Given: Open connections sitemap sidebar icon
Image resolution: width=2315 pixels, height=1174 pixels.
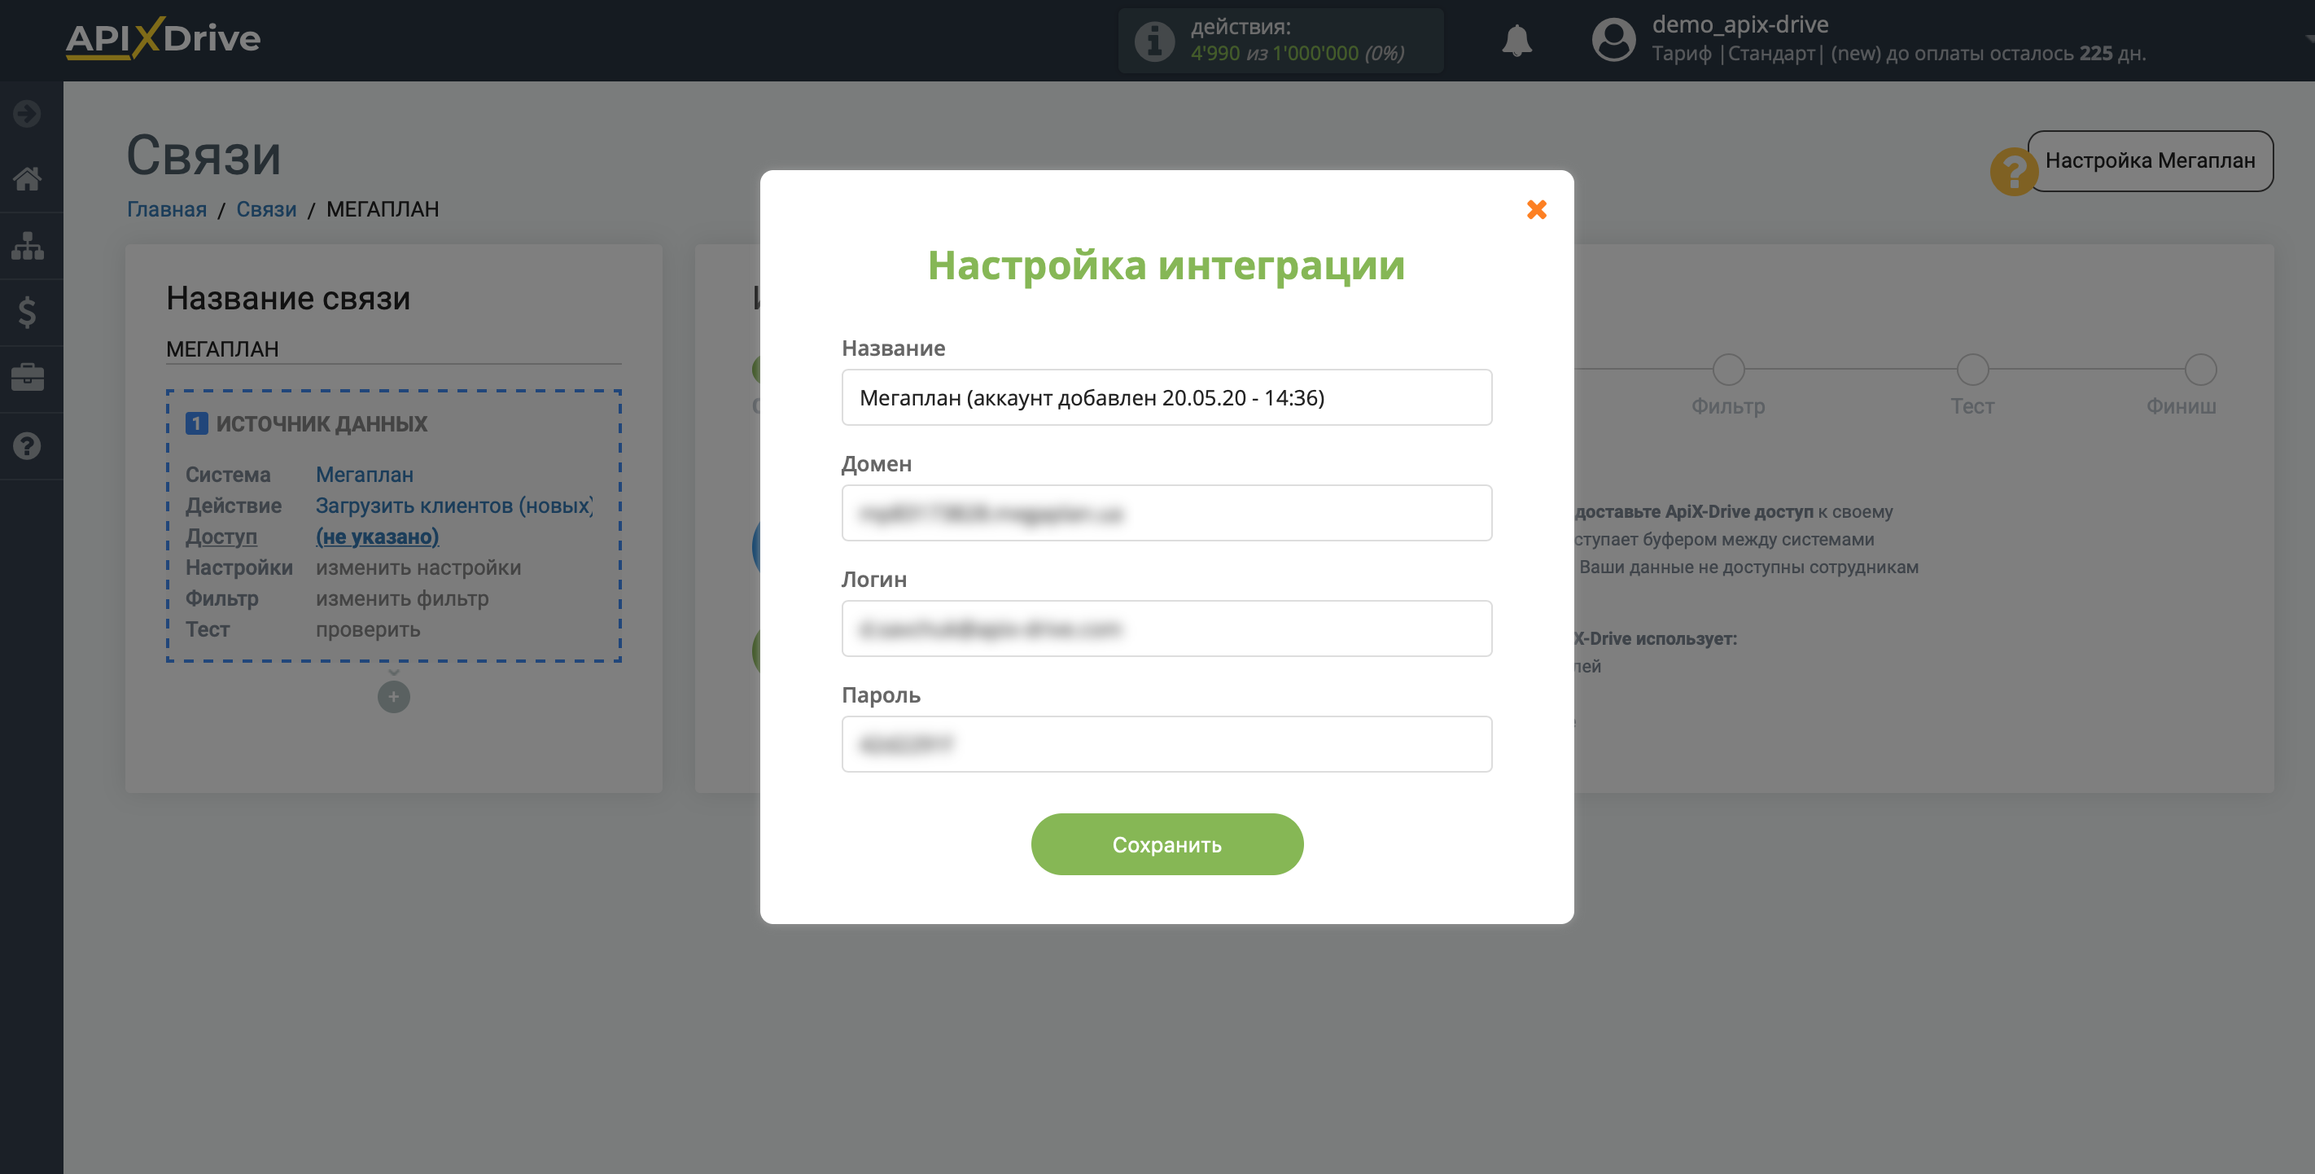Looking at the screenshot, I should click(x=27, y=245).
